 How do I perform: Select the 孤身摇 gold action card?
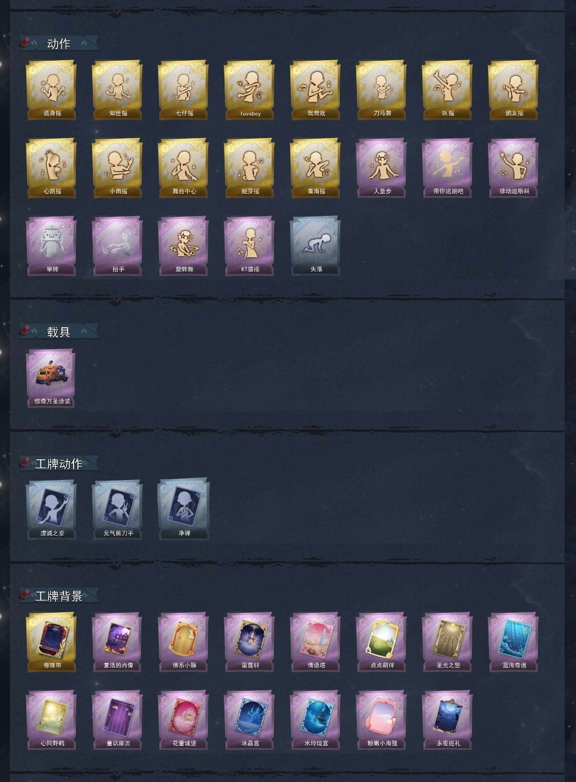51,90
